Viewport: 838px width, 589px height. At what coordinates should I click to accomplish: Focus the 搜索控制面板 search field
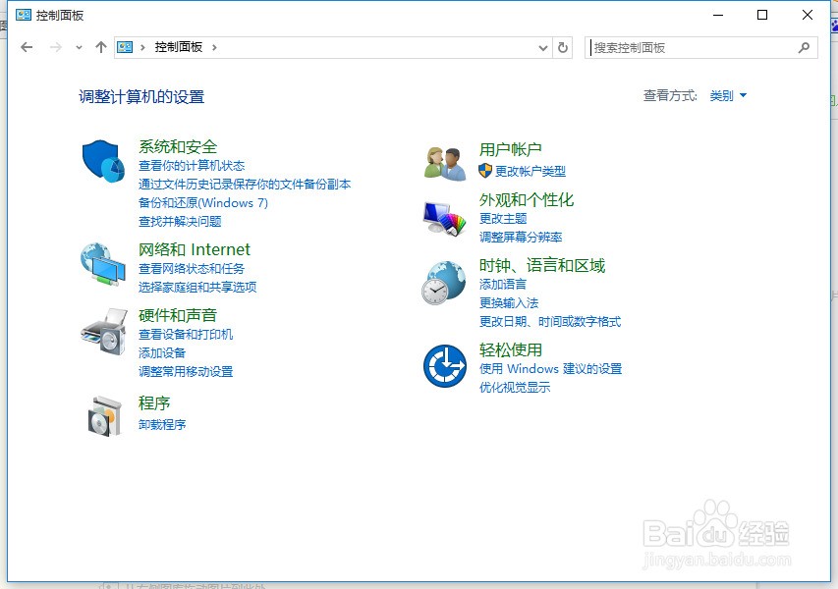click(701, 47)
